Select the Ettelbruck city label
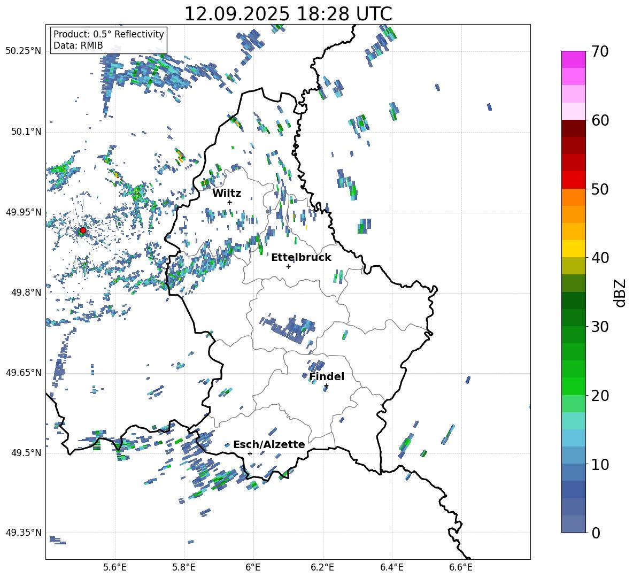Screen dimensions: 633x578 pos(301,257)
